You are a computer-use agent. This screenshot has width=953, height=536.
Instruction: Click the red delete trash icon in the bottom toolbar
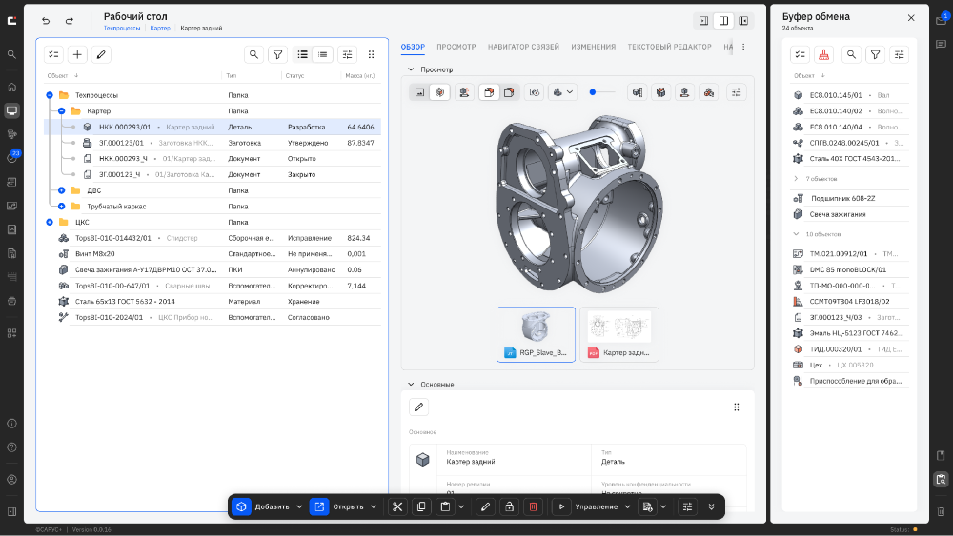533,506
